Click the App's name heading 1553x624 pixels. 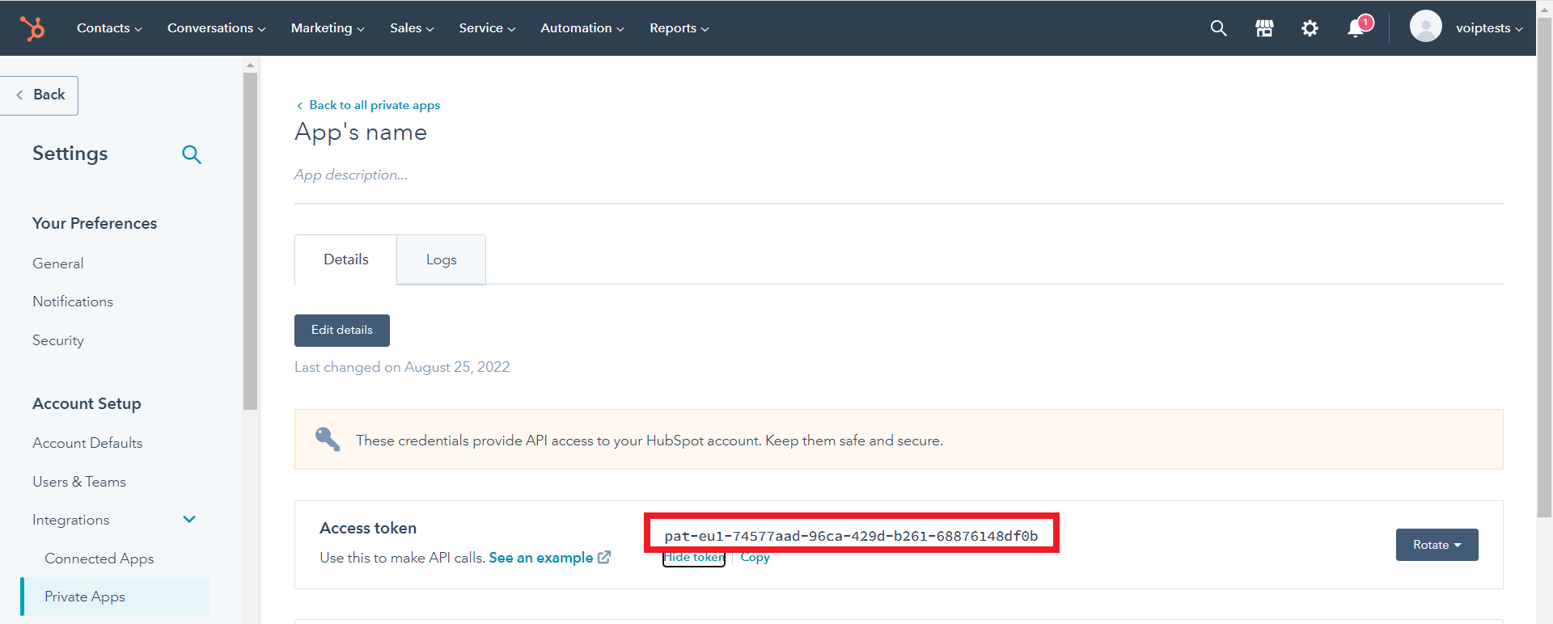pos(361,133)
